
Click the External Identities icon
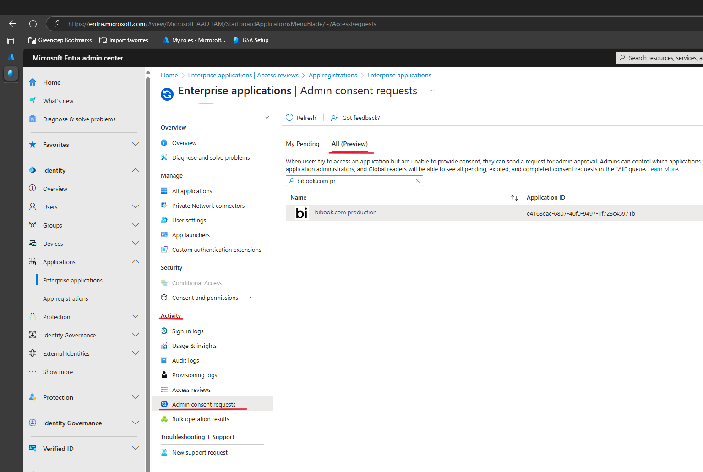coord(33,353)
